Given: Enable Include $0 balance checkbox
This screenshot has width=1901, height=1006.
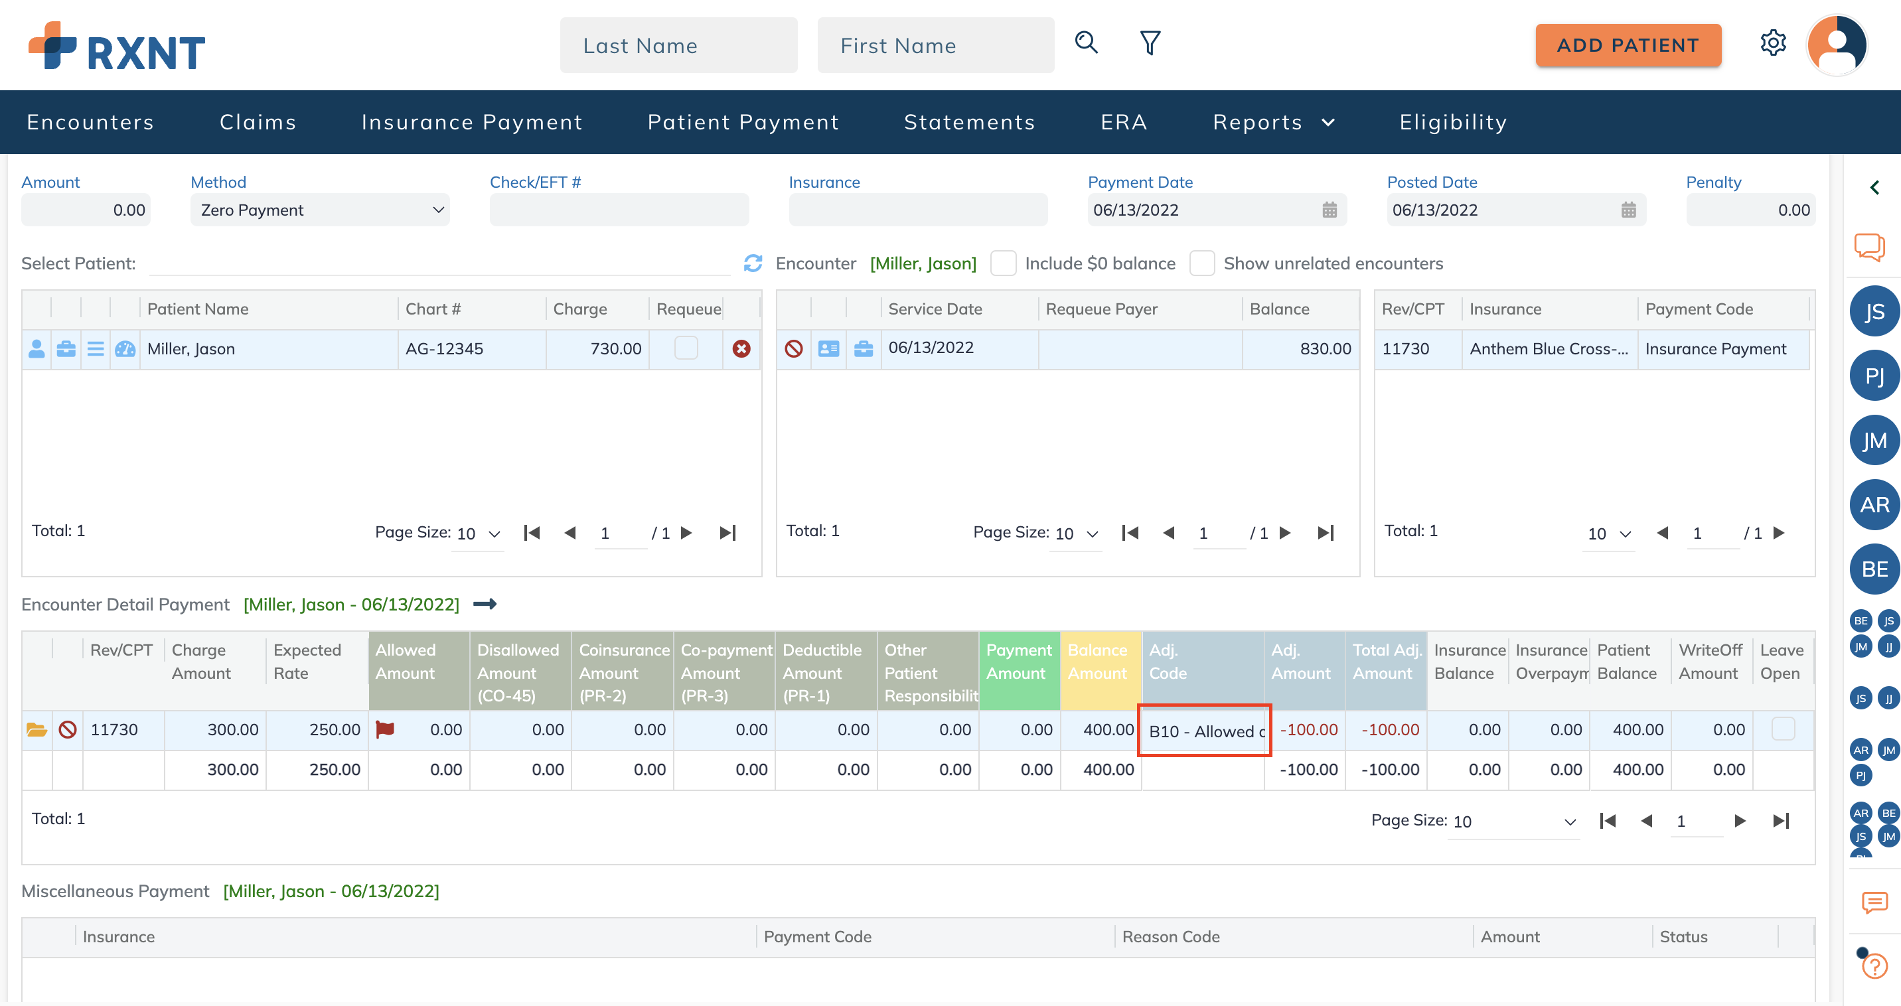Looking at the screenshot, I should click(x=1003, y=263).
